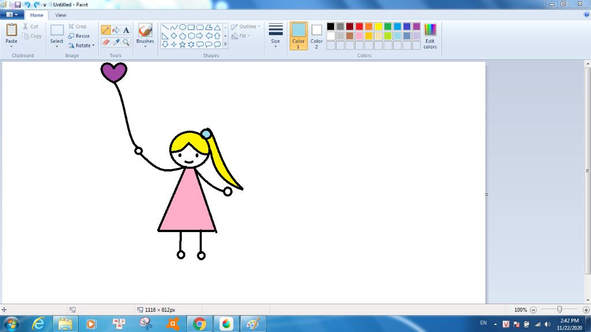Open the Size line thickness dropdown
Screen dimensions: 591x332
point(275,36)
